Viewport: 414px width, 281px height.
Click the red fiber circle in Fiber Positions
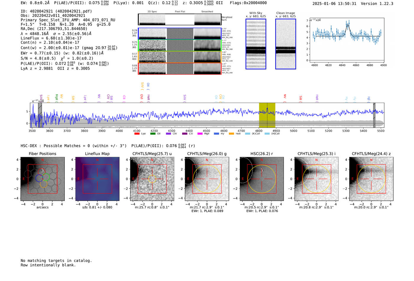[x=41, y=171]
